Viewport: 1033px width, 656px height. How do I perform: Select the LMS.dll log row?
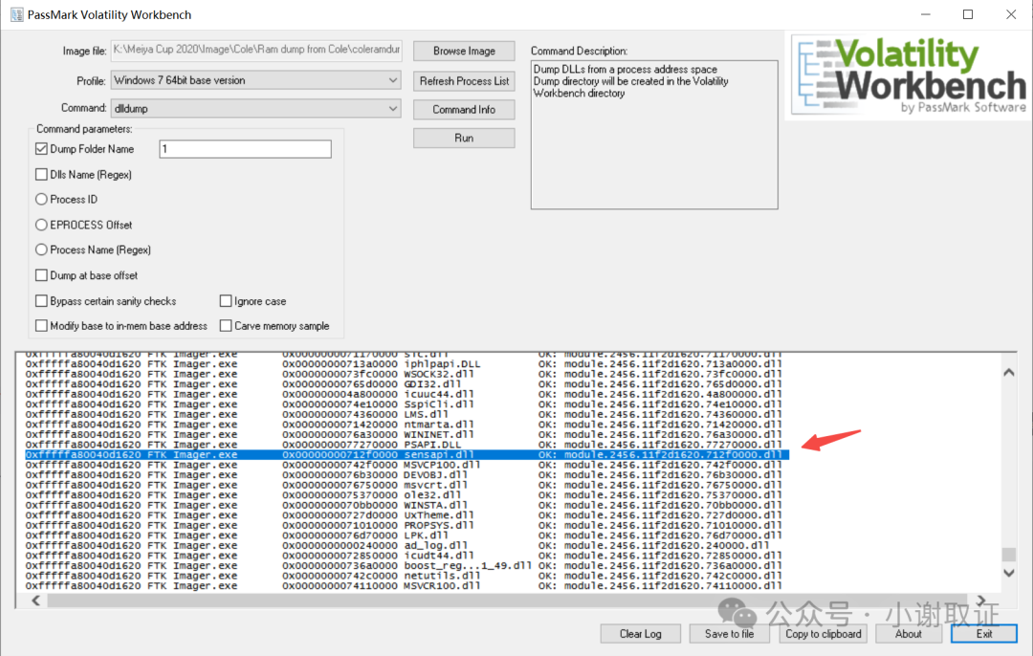point(404,414)
